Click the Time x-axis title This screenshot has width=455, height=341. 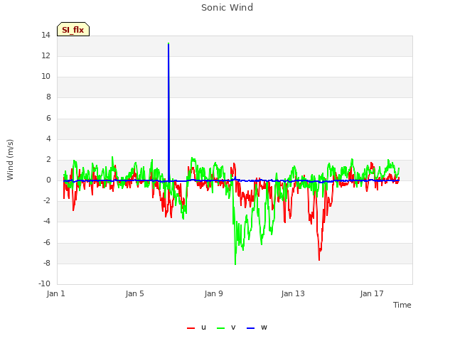pyautogui.click(x=402, y=305)
